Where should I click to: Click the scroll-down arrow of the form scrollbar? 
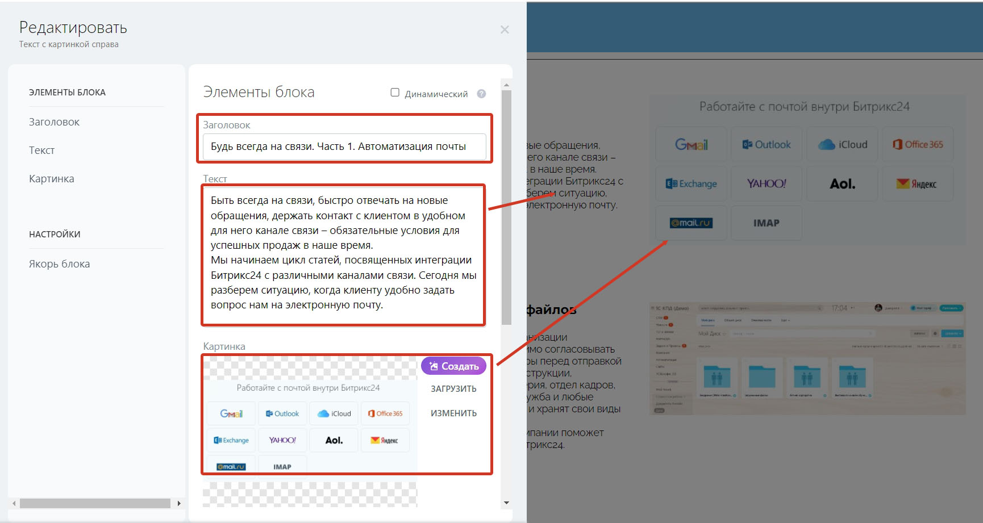[506, 503]
